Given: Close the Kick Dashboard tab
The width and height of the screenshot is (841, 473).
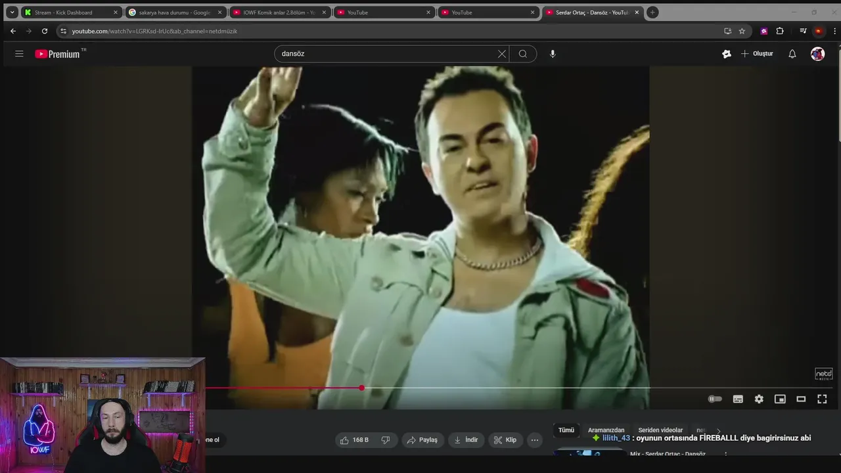Looking at the screenshot, I should point(116,12).
